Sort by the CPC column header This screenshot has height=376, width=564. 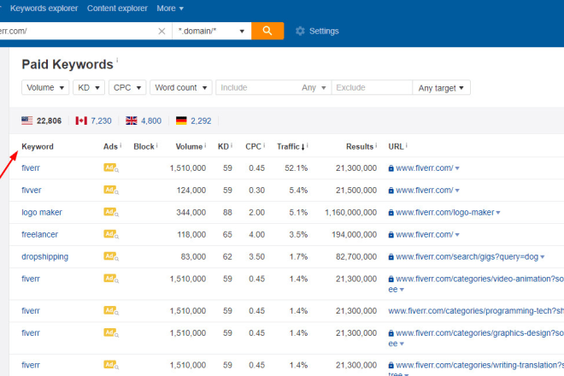click(x=253, y=147)
